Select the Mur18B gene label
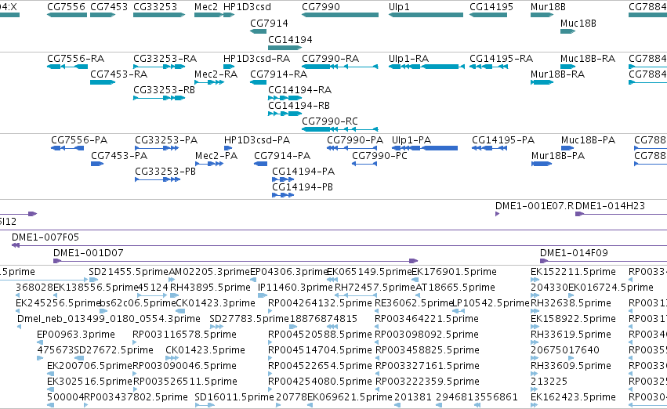Viewport: 667px width, 409px height. pos(548,7)
